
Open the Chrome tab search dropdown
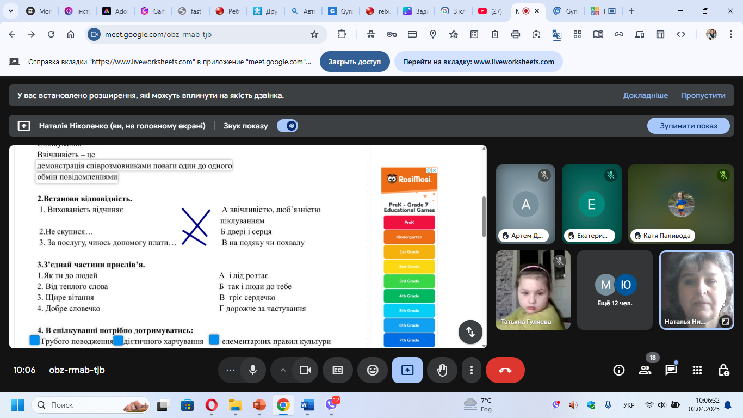10,11
